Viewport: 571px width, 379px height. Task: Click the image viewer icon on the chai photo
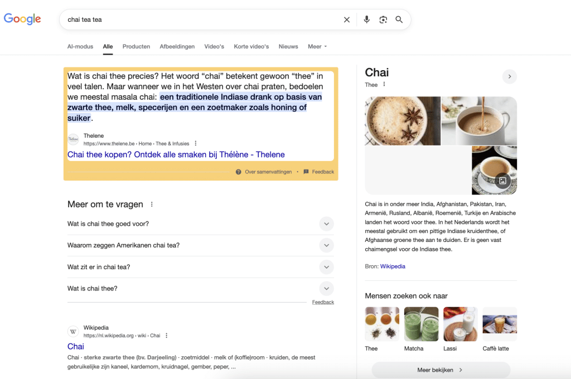click(x=503, y=181)
